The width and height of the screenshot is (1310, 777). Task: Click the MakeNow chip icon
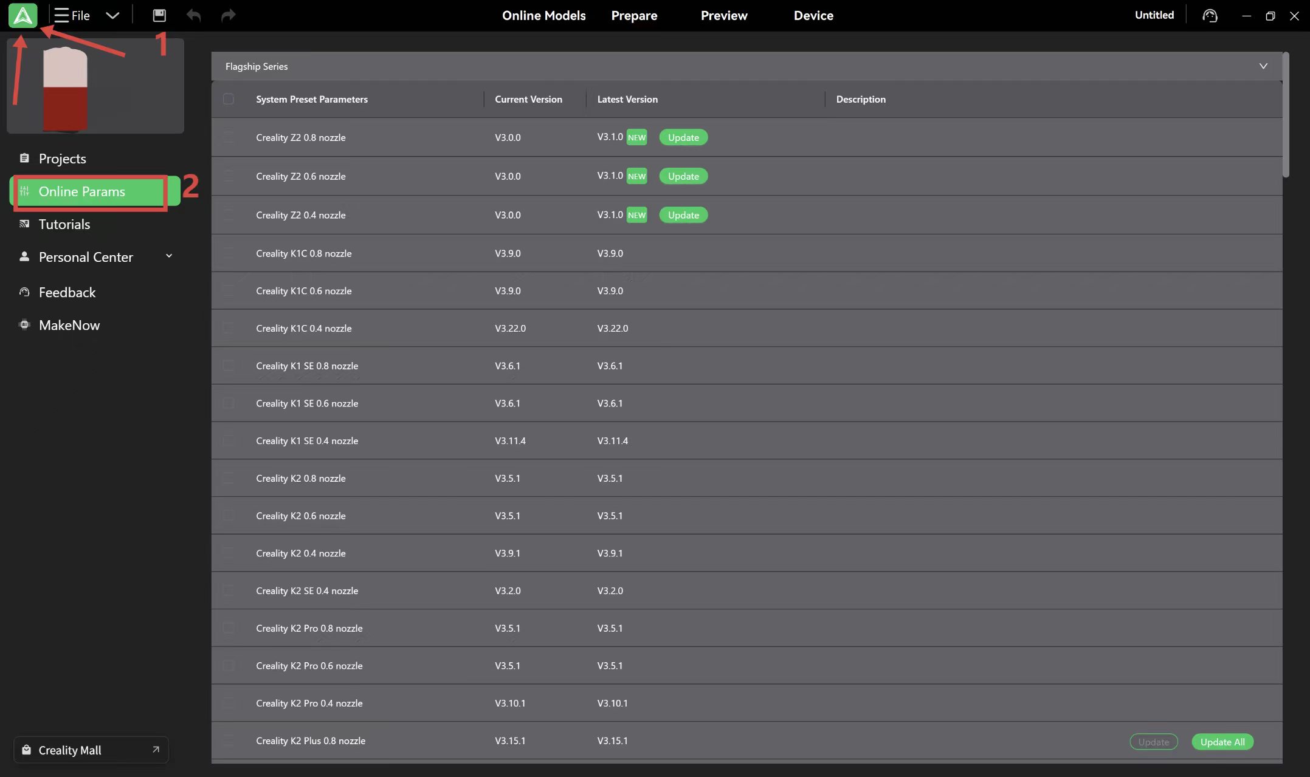[24, 324]
